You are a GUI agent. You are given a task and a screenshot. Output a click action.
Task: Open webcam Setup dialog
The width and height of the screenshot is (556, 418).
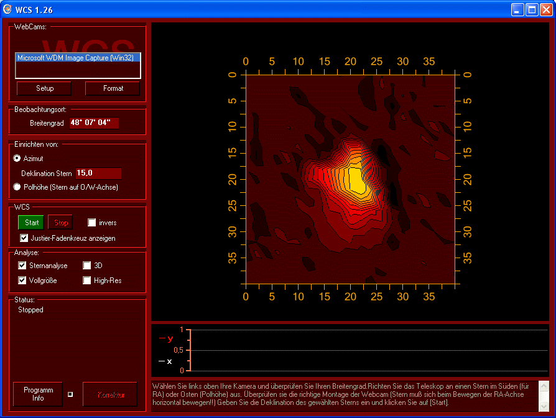pyautogui.click(x=44, y=88)
